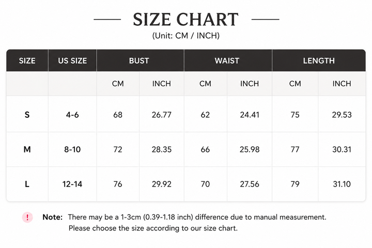Select the WAIST column header

click(x=228, y=61)
